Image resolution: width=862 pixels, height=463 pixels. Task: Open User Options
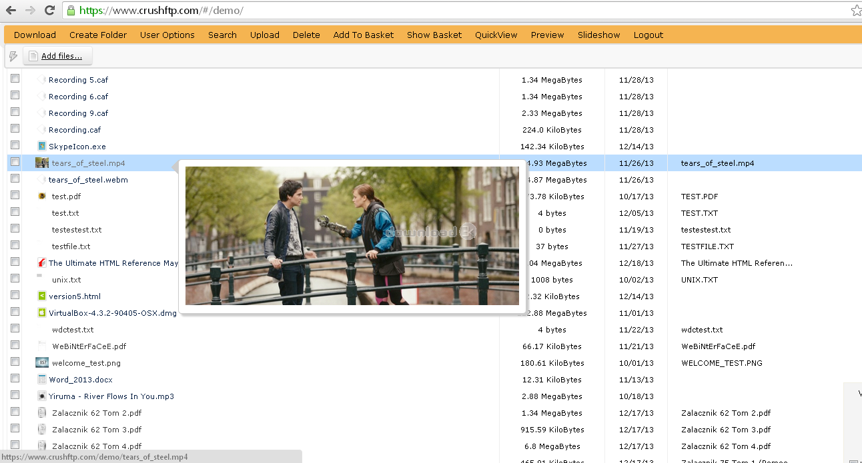point(167,35)
